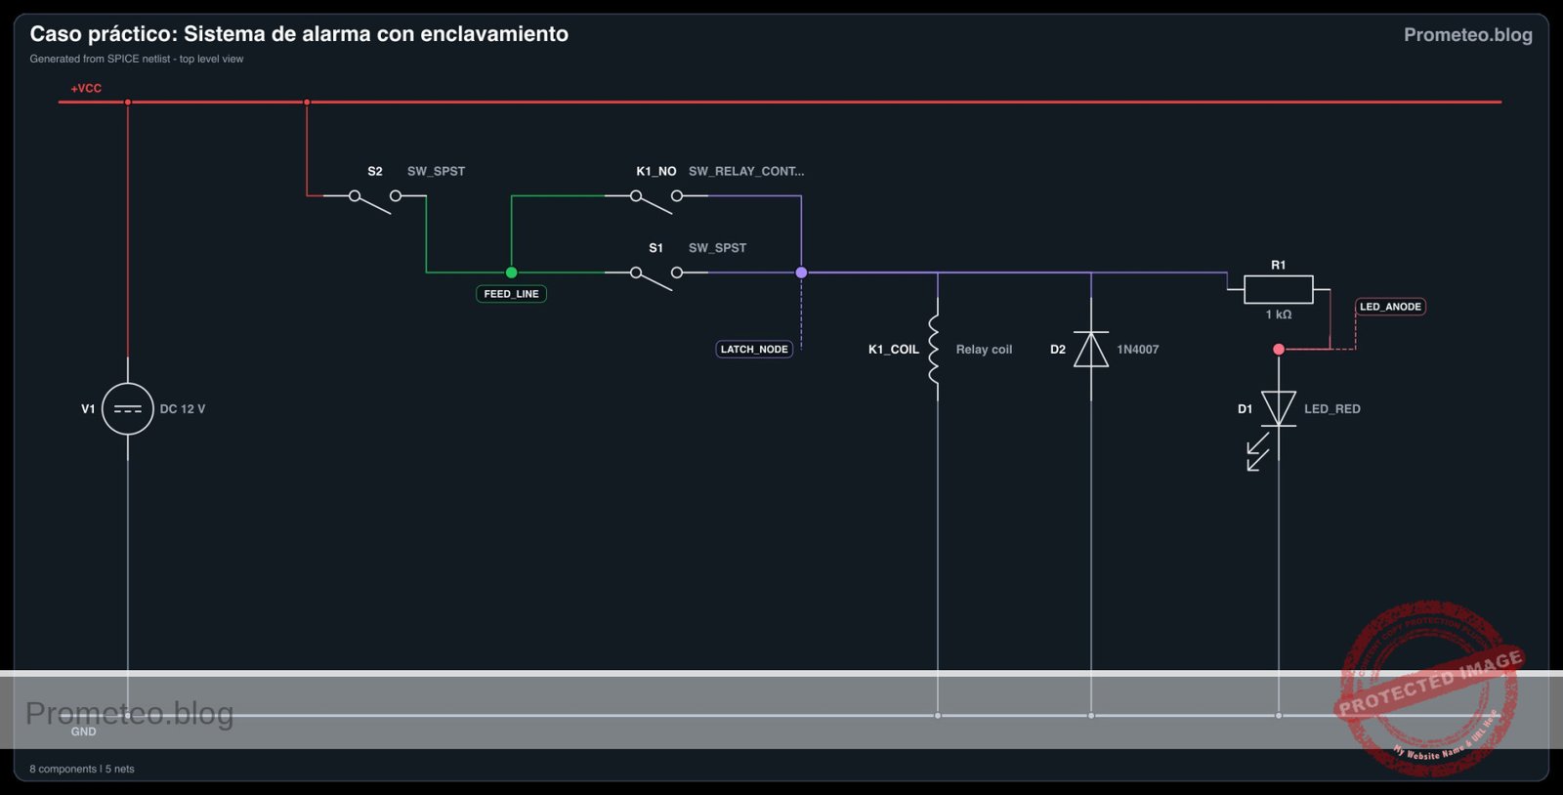1563x795 pixels.
Task: Click the SW_SPST label beside S1
Action: click(717, 248)
